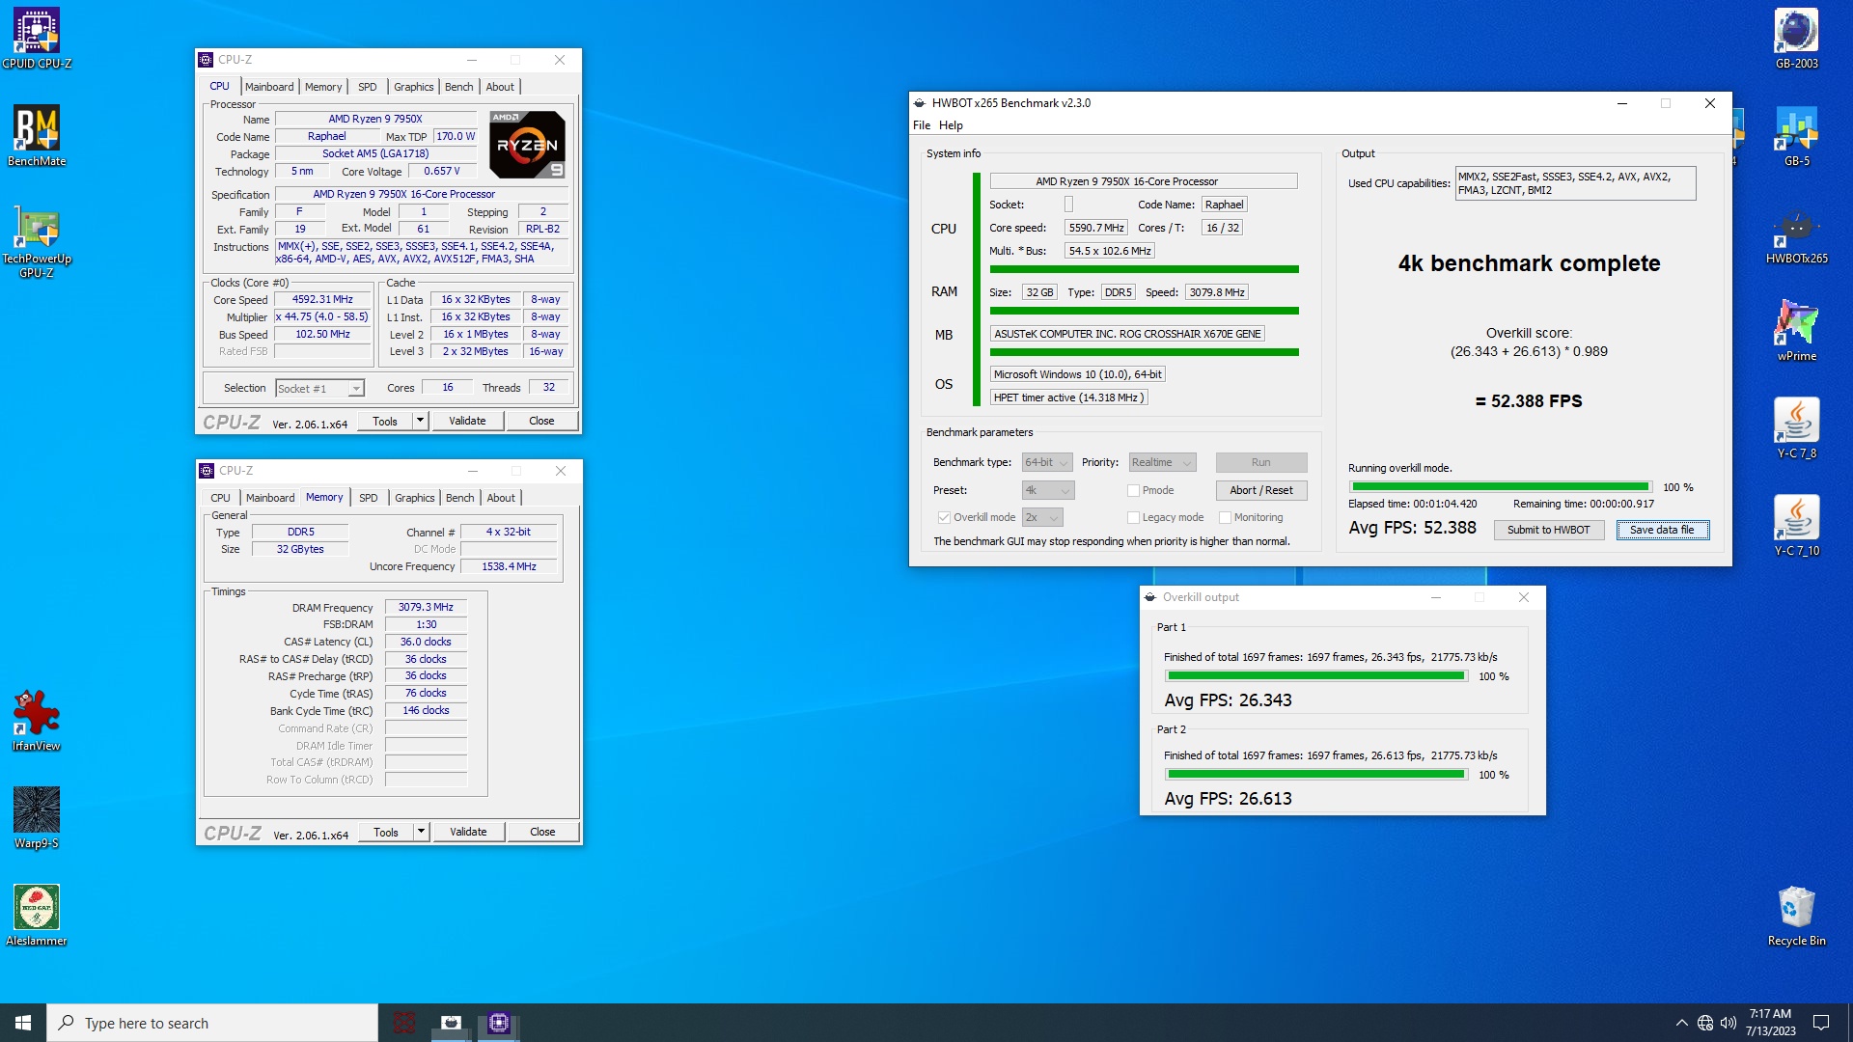This screenshot has height=1042, width=1853.
Task: Open GB-2003 desktop icon
Action: 1796,39
